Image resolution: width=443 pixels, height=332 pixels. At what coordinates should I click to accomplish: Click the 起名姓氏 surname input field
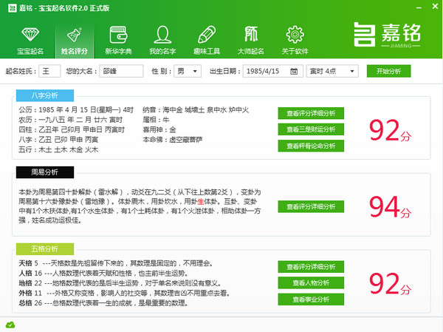[50, 72]
